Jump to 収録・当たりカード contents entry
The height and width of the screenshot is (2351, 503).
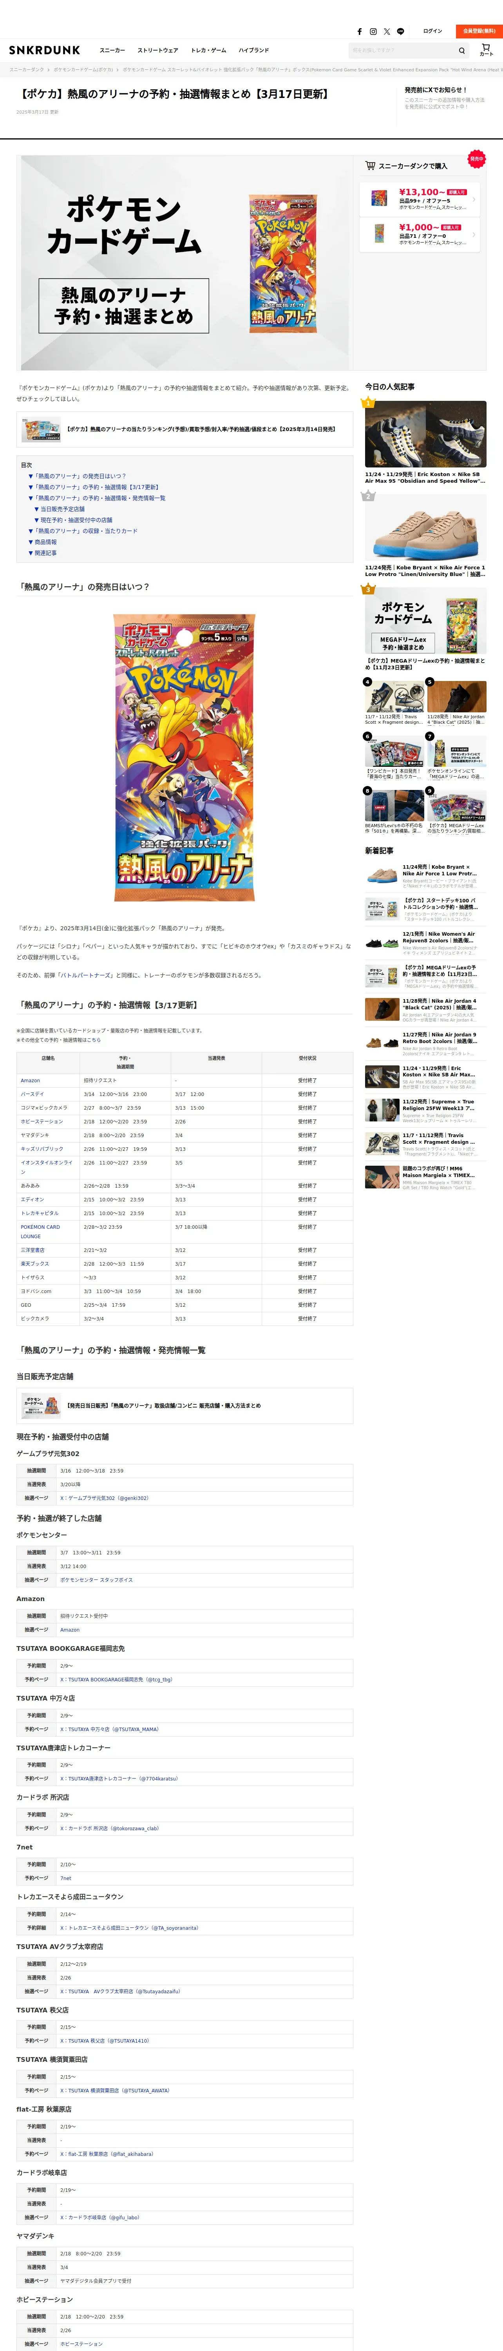click(83, 531)
